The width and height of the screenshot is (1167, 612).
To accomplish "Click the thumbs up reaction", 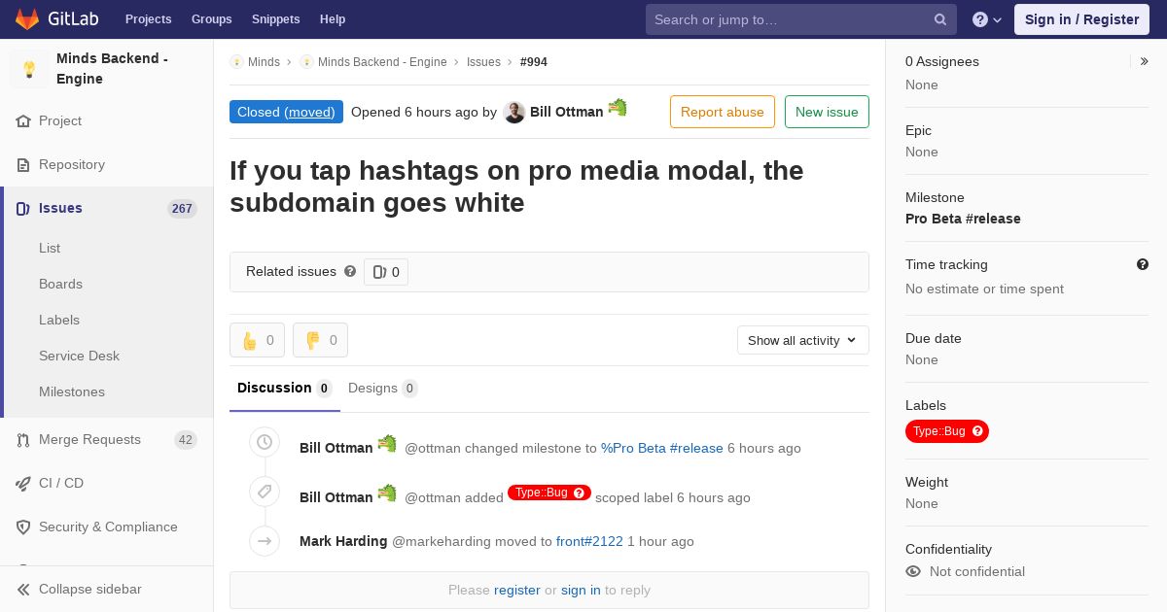I will (257, 340).
